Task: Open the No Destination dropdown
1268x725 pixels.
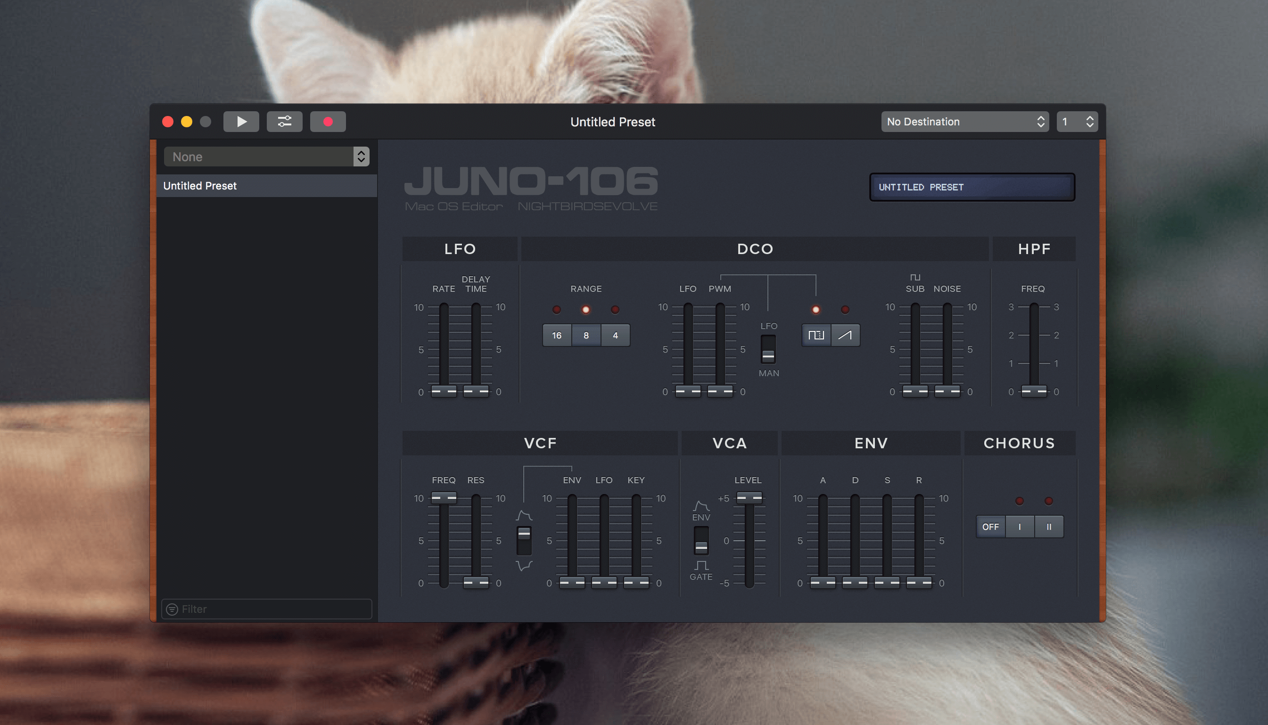Action: pos(965,122)
